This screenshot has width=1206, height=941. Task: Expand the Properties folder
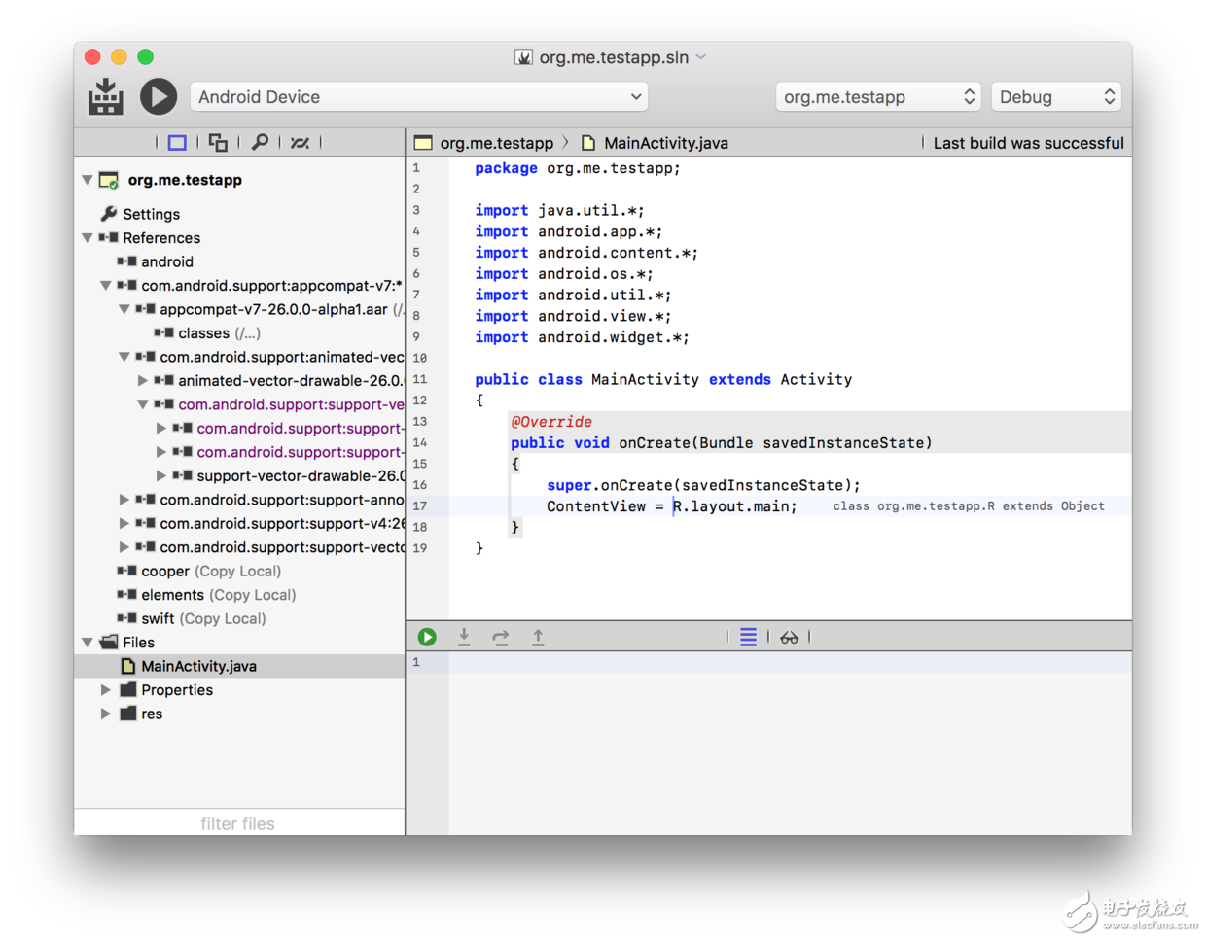pyautogui.click(x=106, y=690)
